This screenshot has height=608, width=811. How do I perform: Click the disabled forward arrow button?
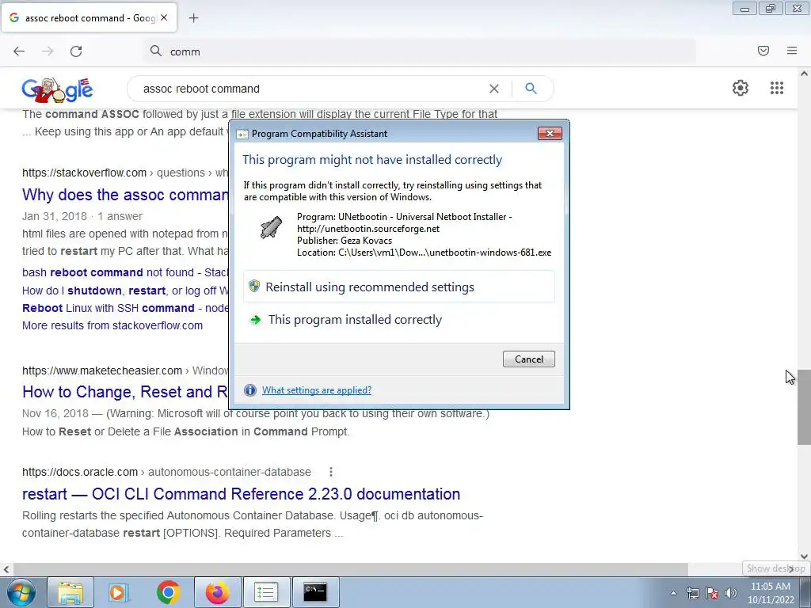coord(48,51)
